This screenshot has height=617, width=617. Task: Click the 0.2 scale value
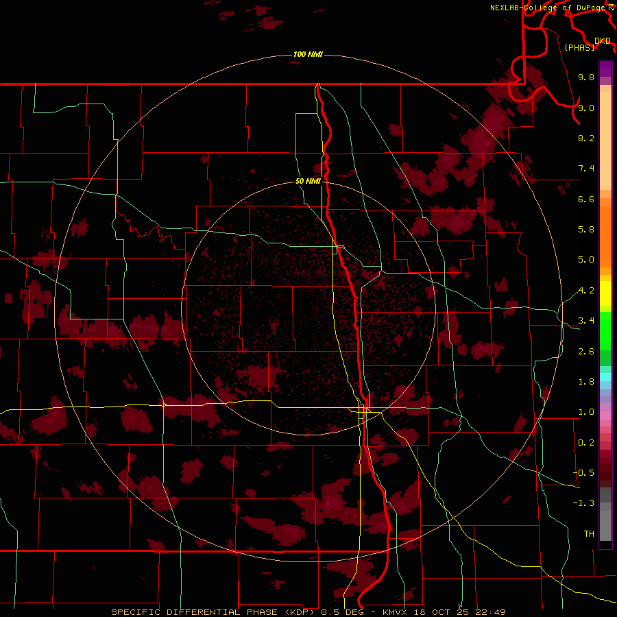586,443
